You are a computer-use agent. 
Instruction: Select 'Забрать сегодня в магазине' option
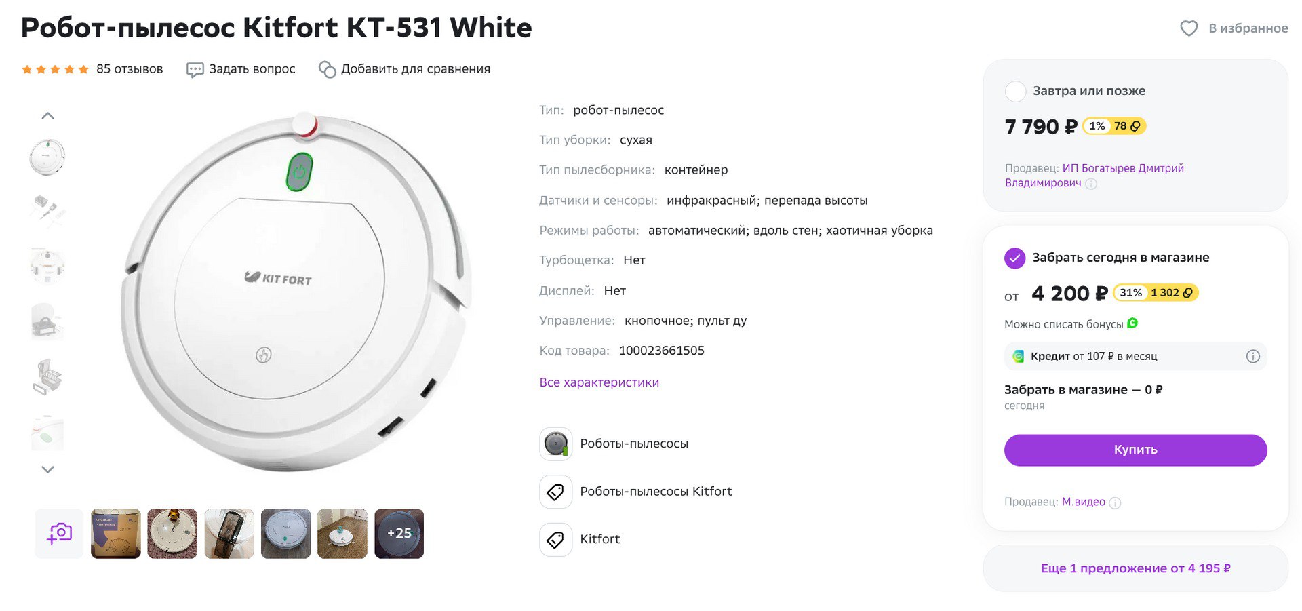[1014, 258]
